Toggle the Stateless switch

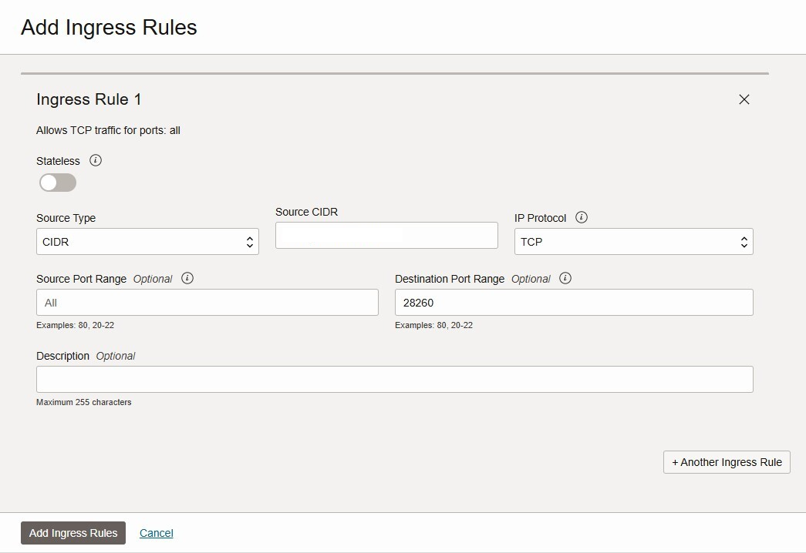click(x=58, y=183)
